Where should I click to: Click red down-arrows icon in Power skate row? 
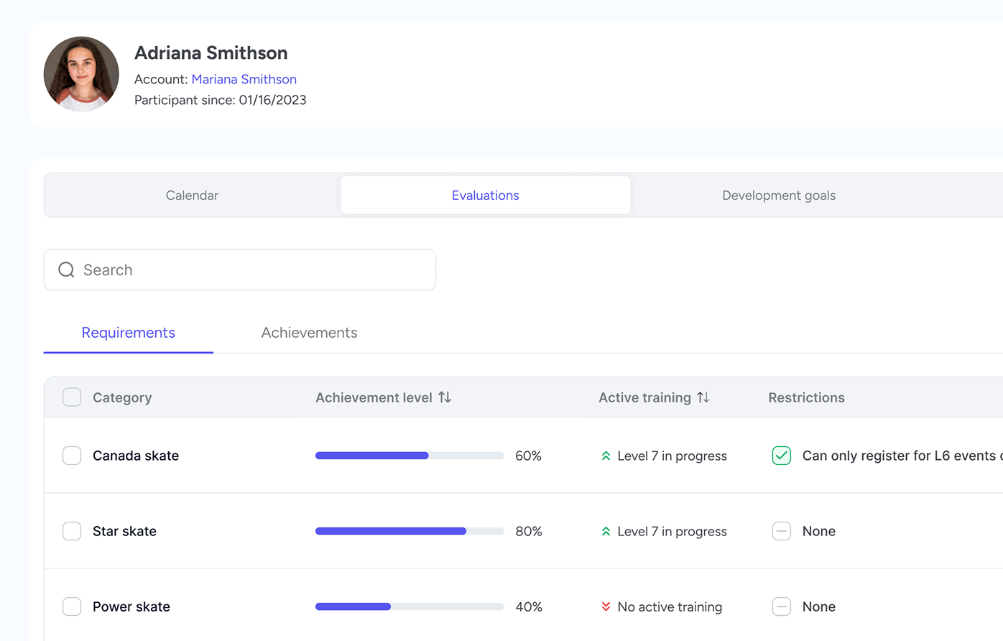pyautogui.click(x=606, y=607)
